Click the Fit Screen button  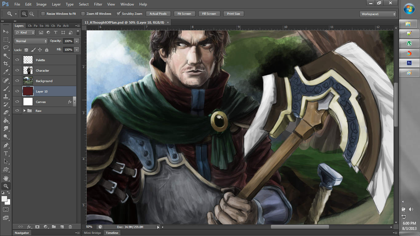pos(184,14)
